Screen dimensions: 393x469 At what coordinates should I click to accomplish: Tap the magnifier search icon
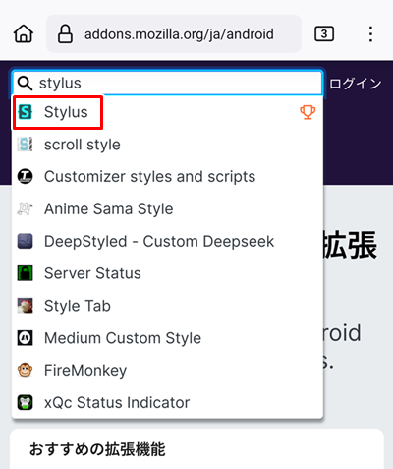click(x=25, y=84)
